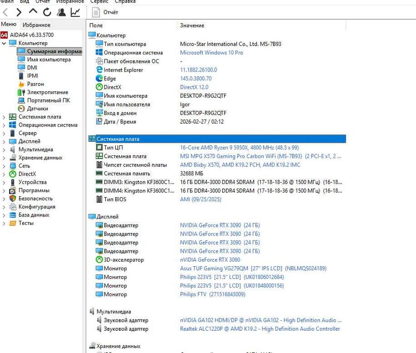The height and width of the screenshot is (353, 416).
Task: Open the 16-Core AMD Ryzen 9 5950X link
Action: [239, 147]
